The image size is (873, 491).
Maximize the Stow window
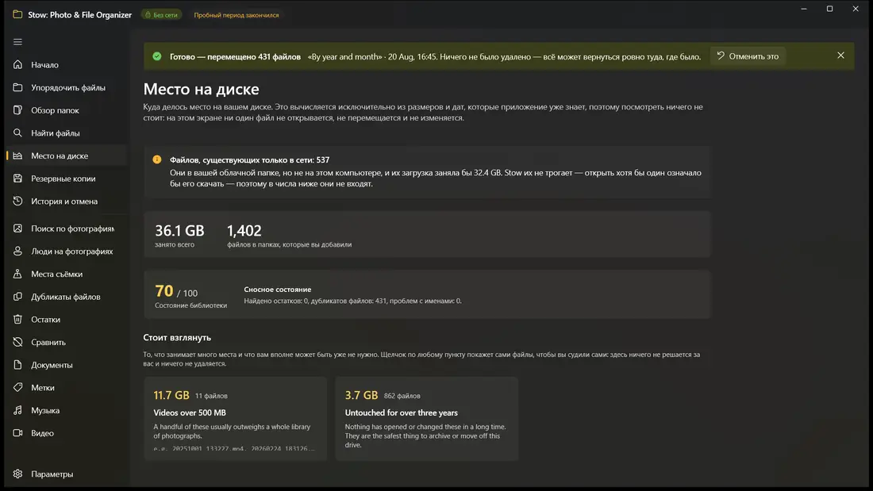pos(829,9)
